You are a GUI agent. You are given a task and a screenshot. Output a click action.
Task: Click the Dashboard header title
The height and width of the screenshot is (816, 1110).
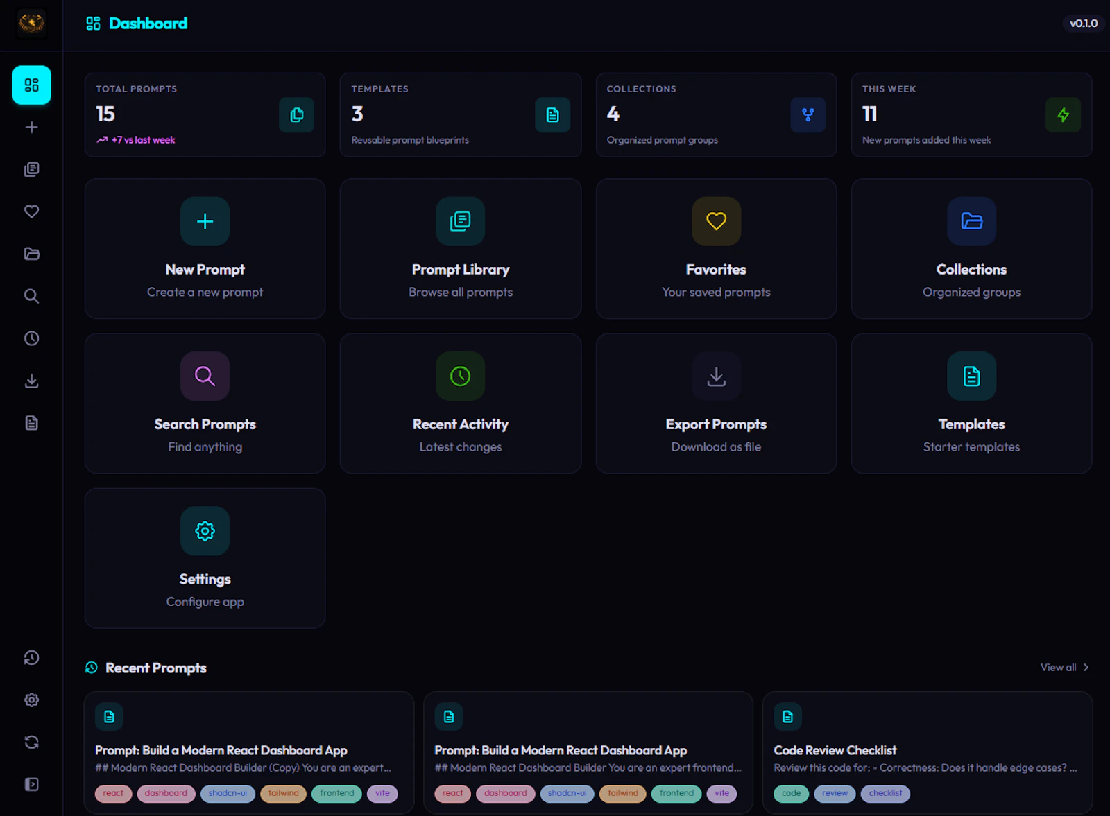coord(148,24)
